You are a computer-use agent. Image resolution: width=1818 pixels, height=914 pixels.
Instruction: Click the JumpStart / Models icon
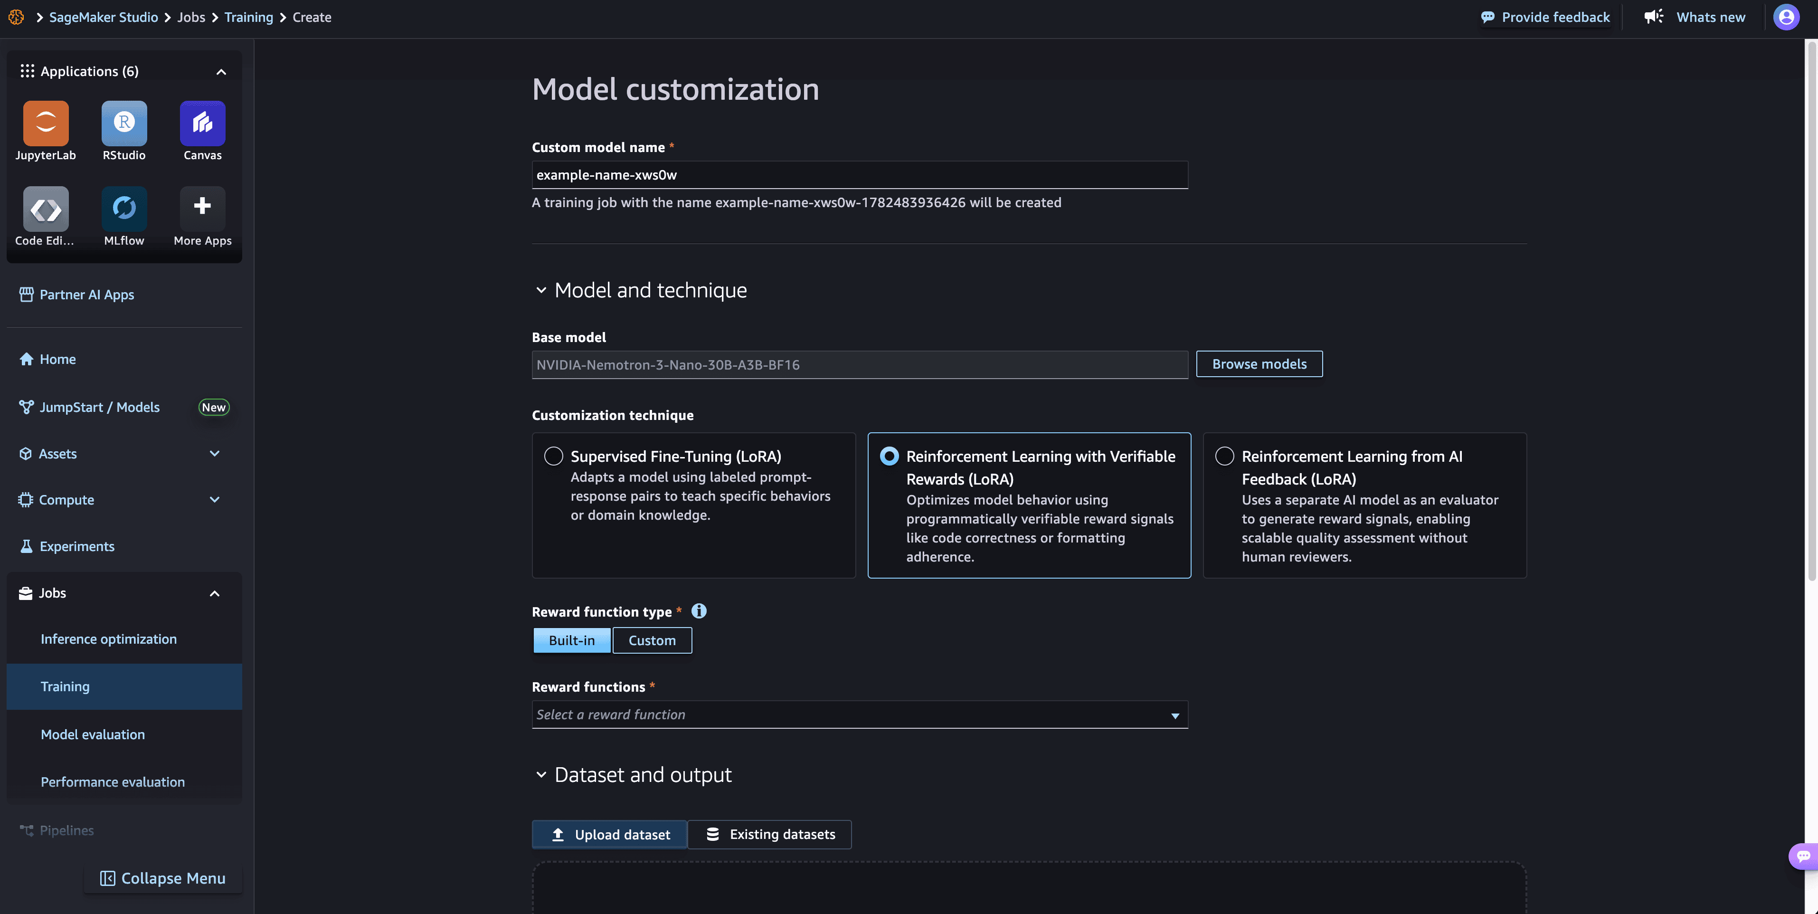point(26,407)
